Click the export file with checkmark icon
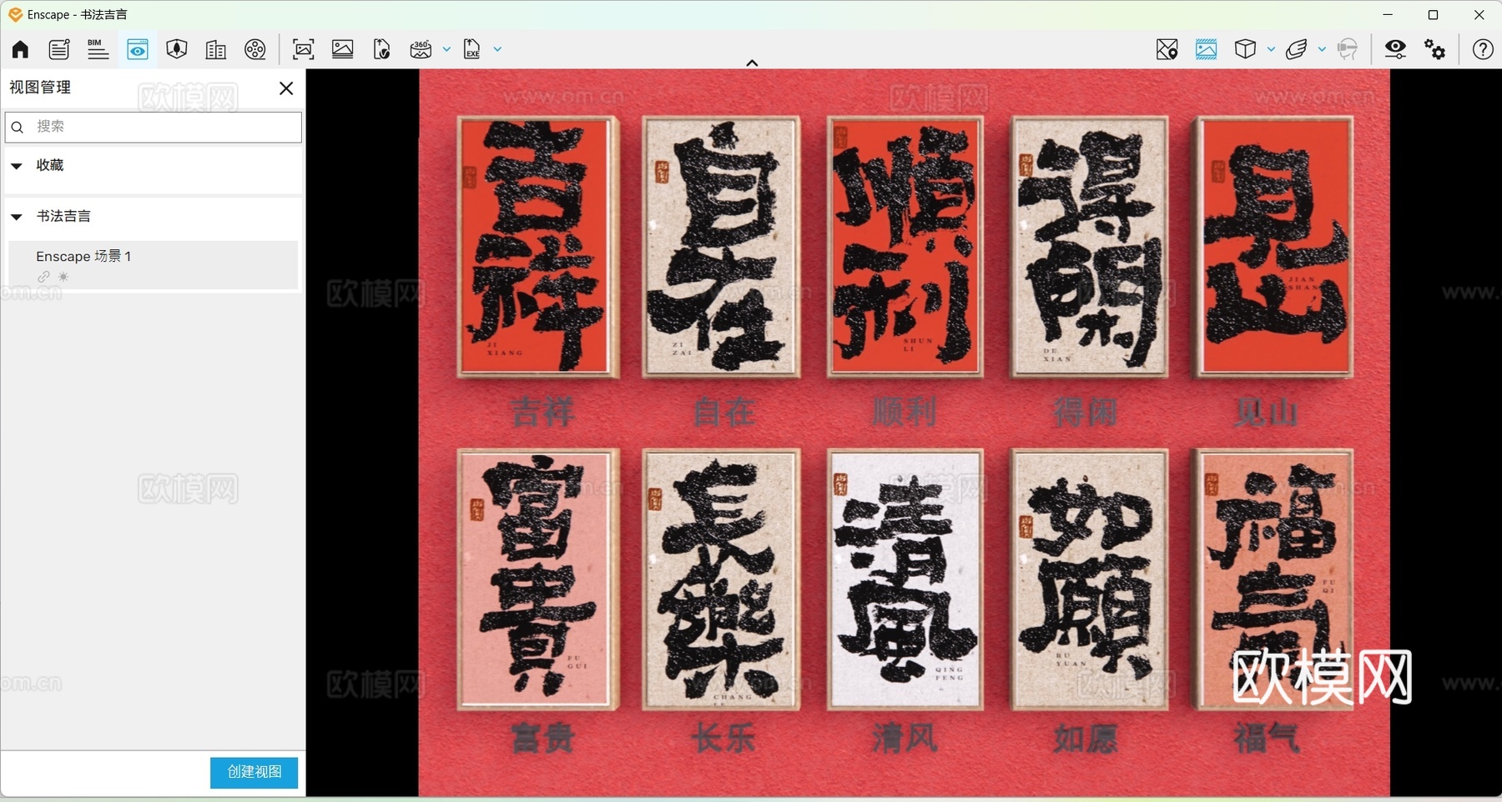 [381, 49]
